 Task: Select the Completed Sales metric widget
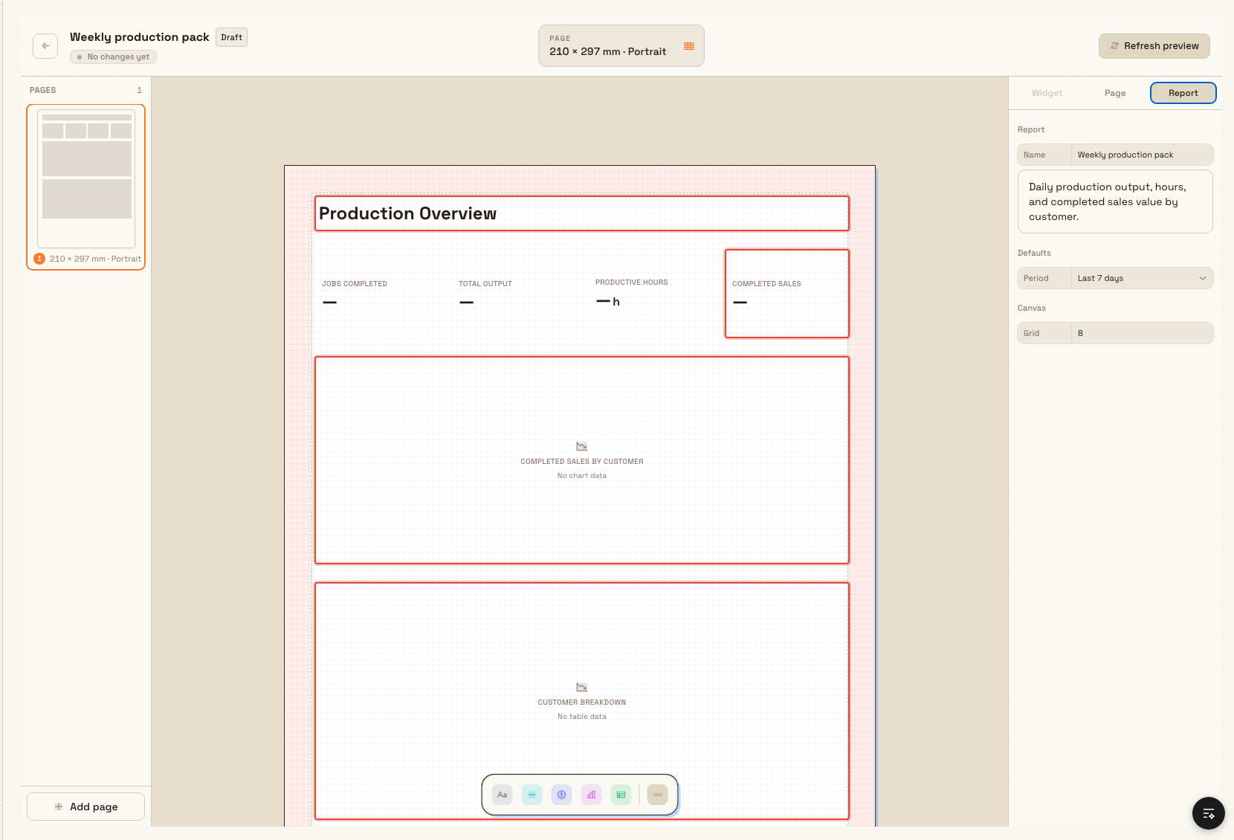pos(787,294)
